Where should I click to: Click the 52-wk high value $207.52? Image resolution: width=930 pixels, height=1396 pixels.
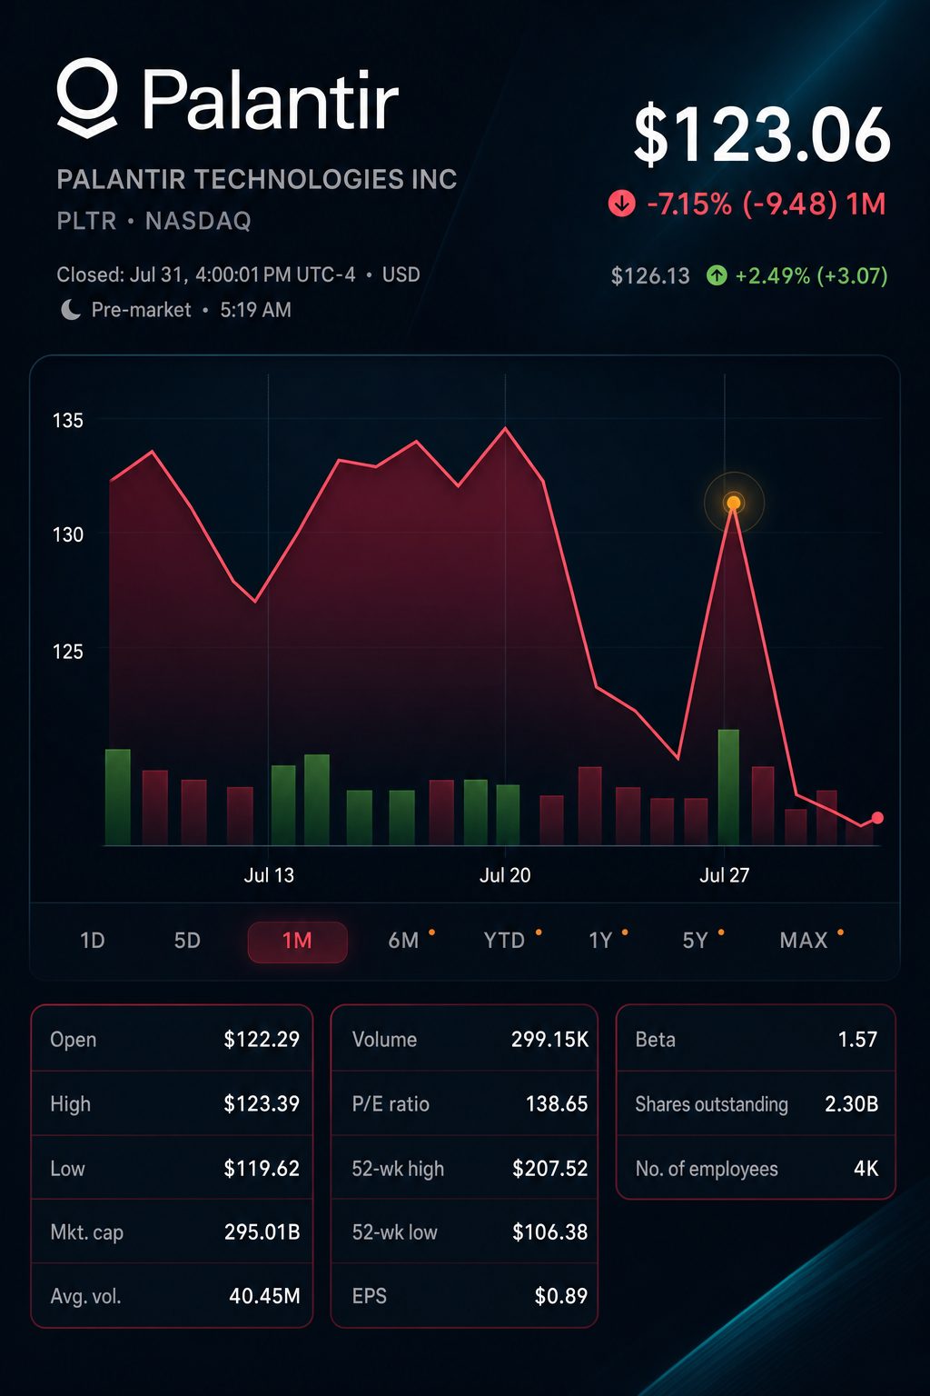coord(550,1169)
